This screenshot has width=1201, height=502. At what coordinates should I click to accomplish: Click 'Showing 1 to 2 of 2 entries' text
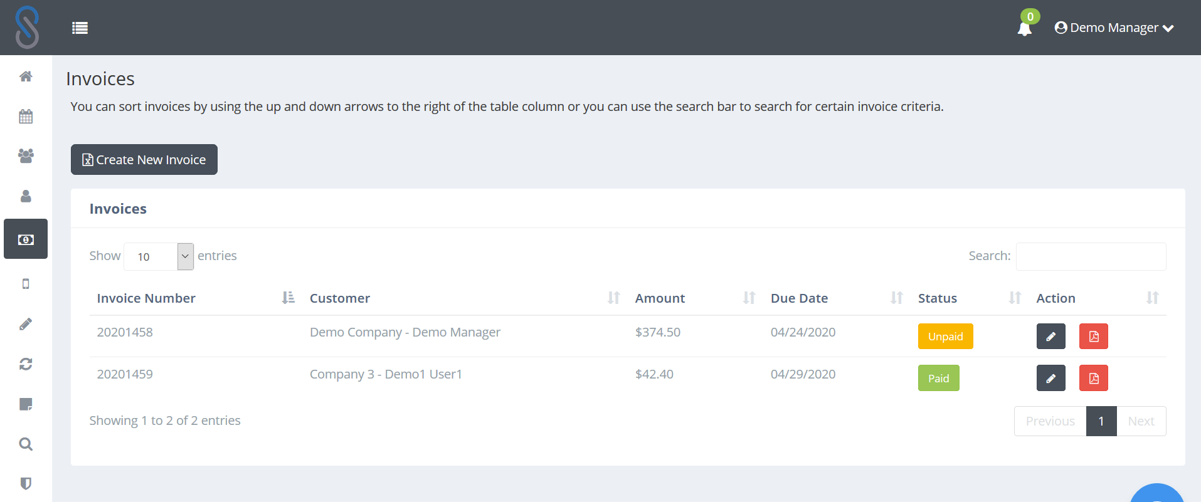(165, 421)
